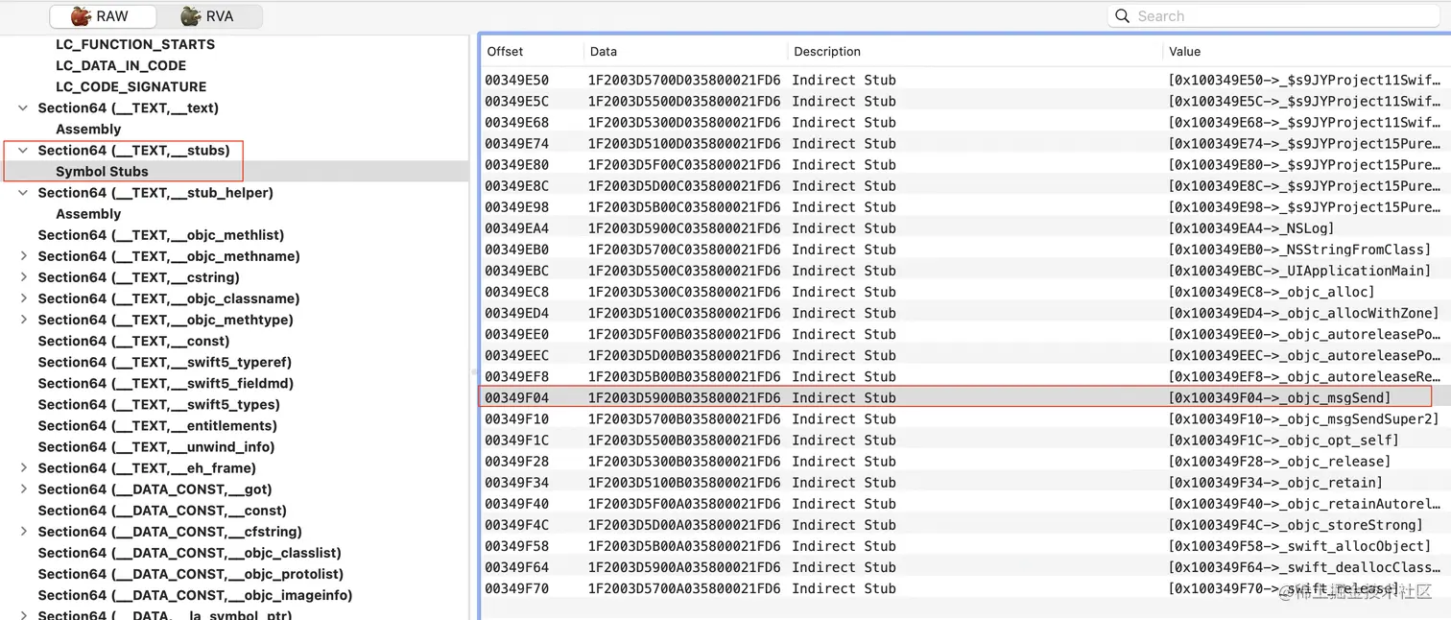
Task: Click offset cell 00349F4C
Action: click(517, 525)
